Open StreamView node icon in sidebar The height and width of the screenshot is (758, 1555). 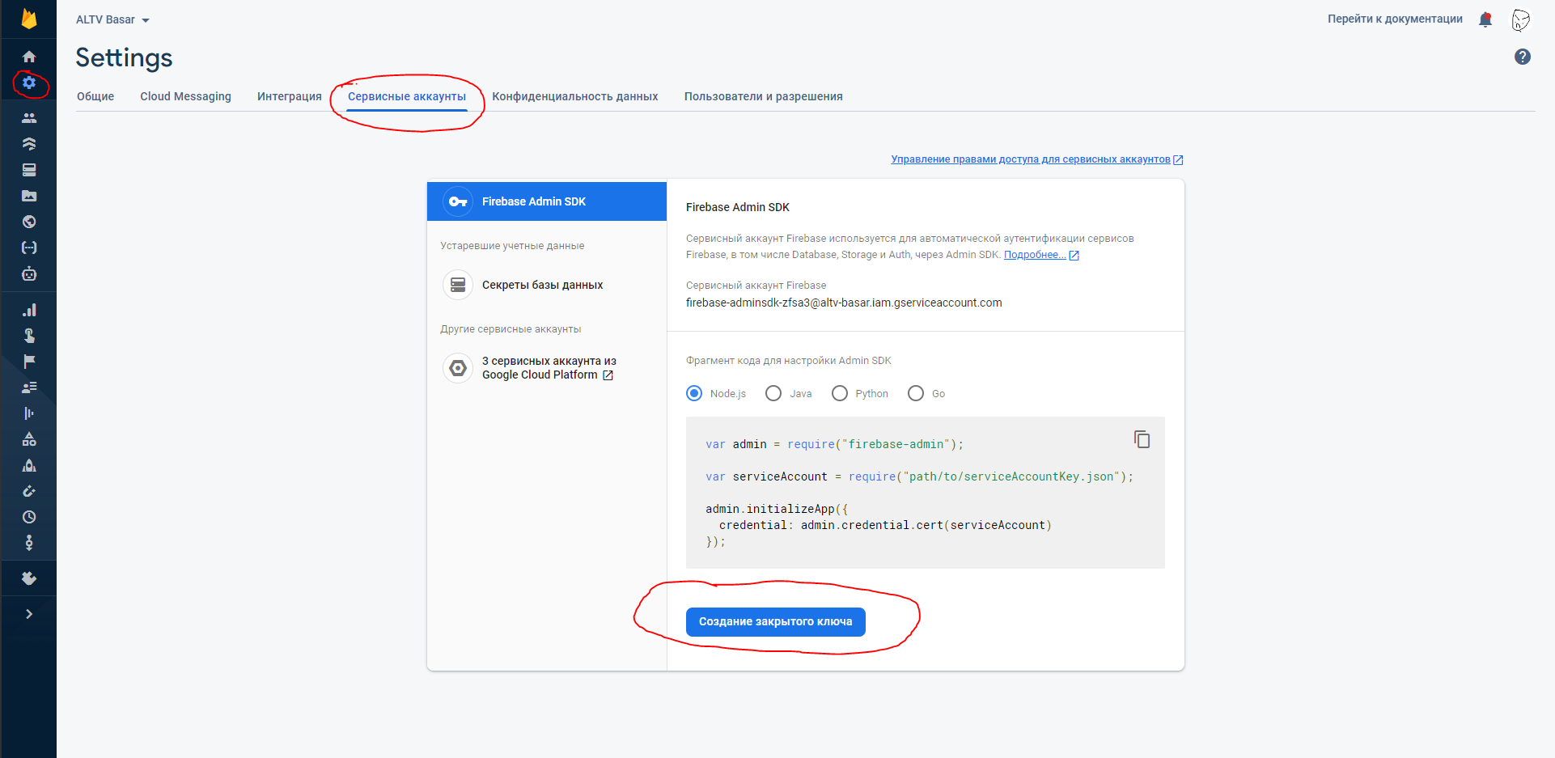click(29, 543)
